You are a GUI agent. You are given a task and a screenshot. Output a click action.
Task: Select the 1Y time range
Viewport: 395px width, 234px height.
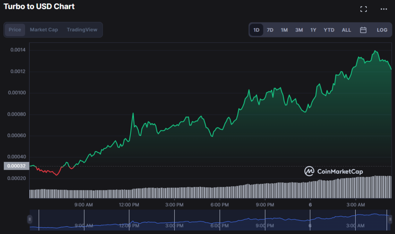pyautogui.click(x=313, y=30)
